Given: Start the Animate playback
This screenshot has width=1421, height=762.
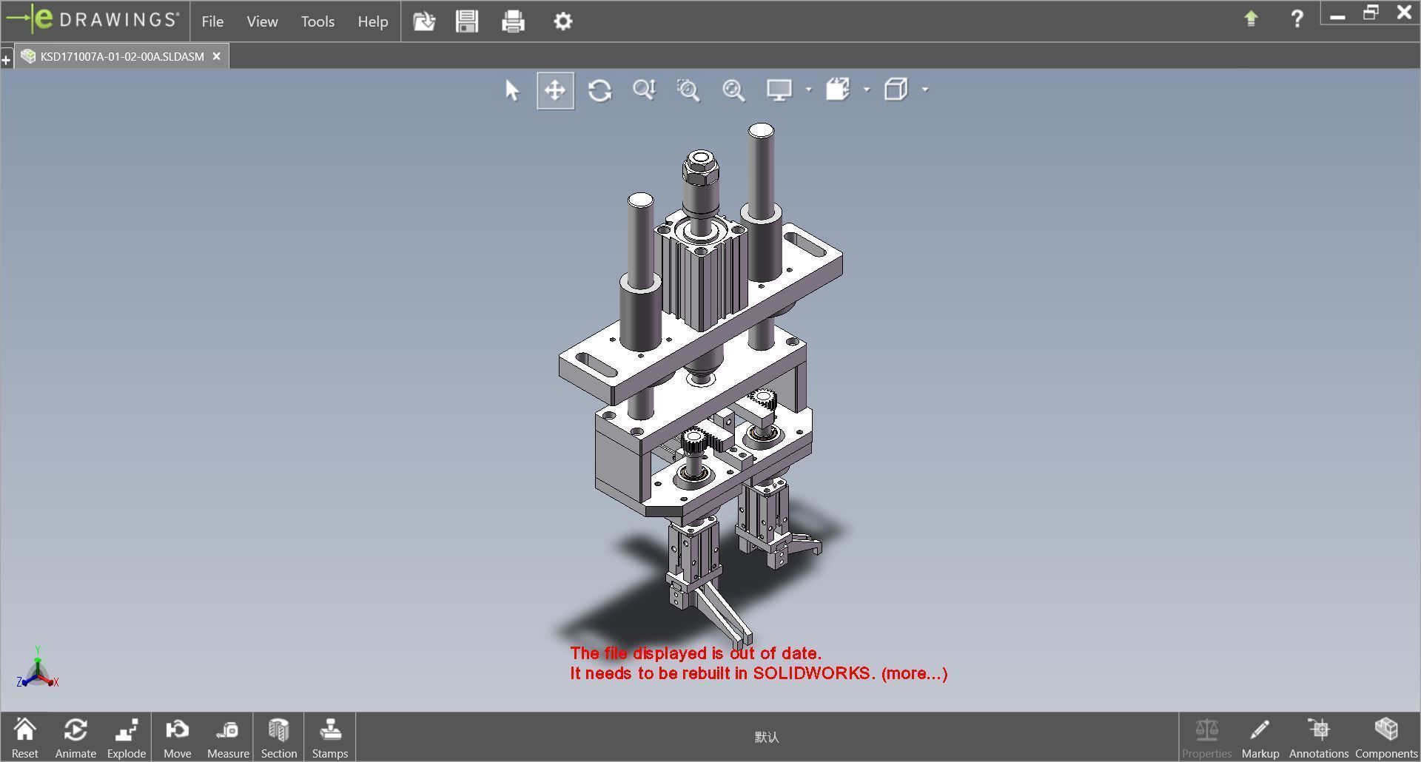Looking at the screenshot, I should point(75,737).
